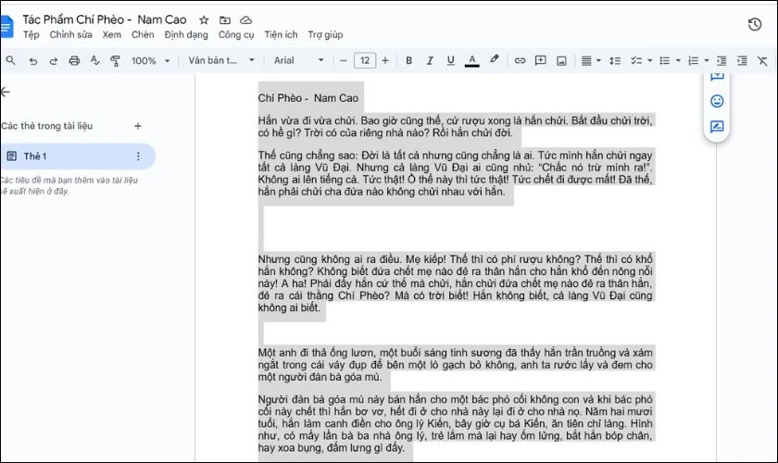This screenshot has height=463, width=778.
Task: Insert a bulleted list
Action: click(664, 60)
